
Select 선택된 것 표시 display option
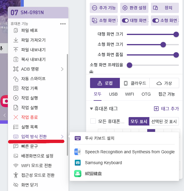164,121
